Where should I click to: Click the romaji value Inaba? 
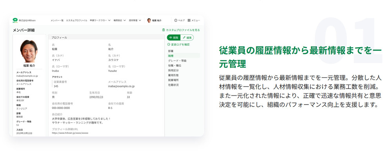click(55, 71)
